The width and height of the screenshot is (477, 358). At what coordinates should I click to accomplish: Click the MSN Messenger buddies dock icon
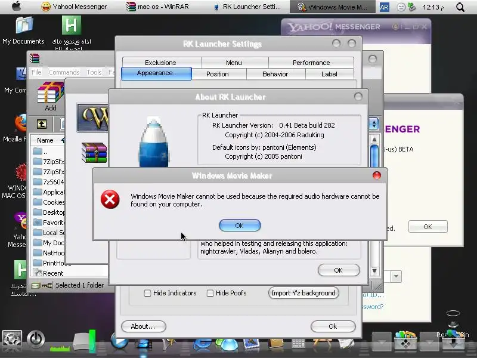(x=227, y=345)
